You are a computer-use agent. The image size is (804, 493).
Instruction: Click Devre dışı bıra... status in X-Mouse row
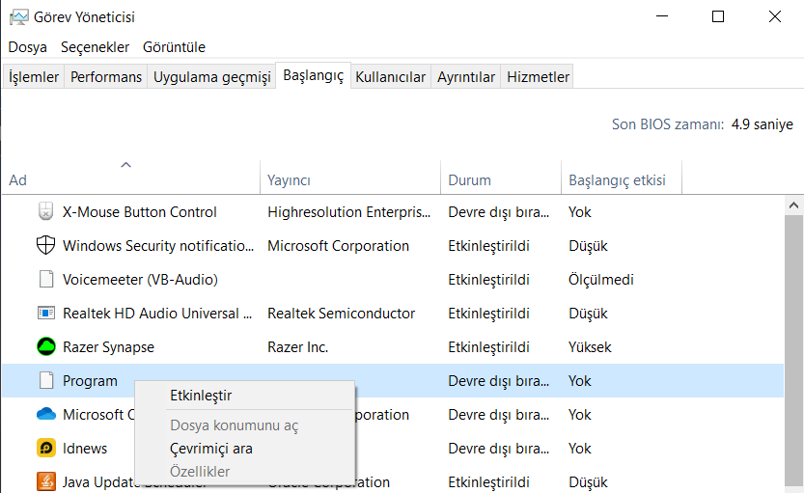click(x=498, y=212)
